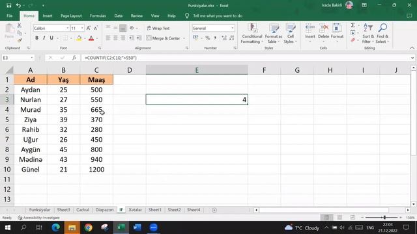Screen dimensions: 417x234
Task: Open the General number format dropdown
Action: point(233,28)
